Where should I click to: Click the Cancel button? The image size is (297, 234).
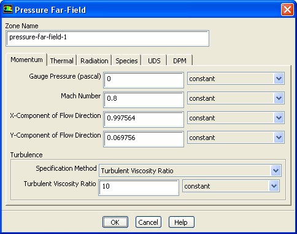(148, 222)
